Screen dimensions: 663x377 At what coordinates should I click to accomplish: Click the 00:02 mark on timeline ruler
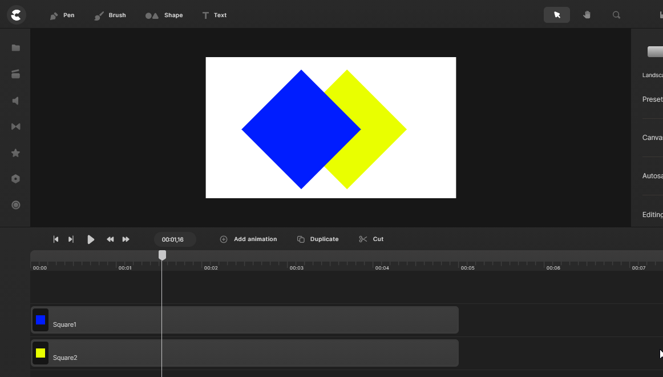click(x=211, y=268)
